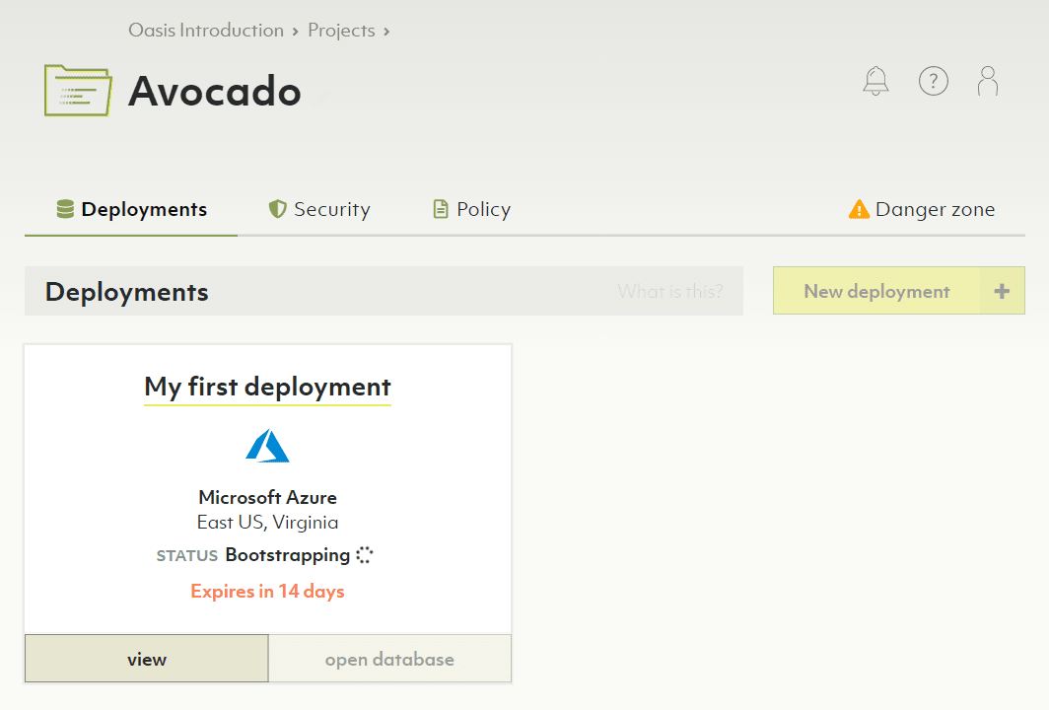This screenshot has width=1049, height=710.
Task: Open the user account icon
Action: [x=988, y=81]
